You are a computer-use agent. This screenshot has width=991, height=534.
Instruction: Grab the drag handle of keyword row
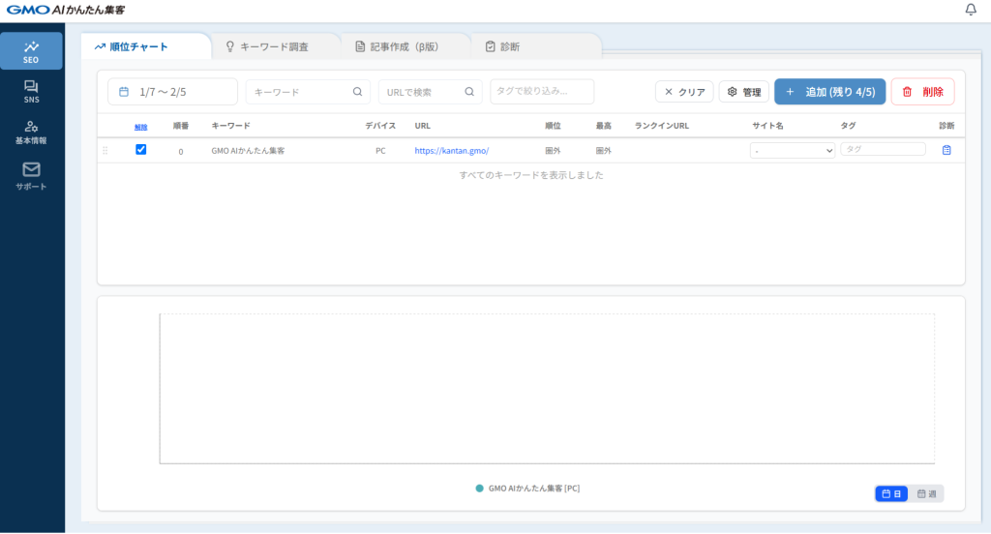click(x=105, y=151)
